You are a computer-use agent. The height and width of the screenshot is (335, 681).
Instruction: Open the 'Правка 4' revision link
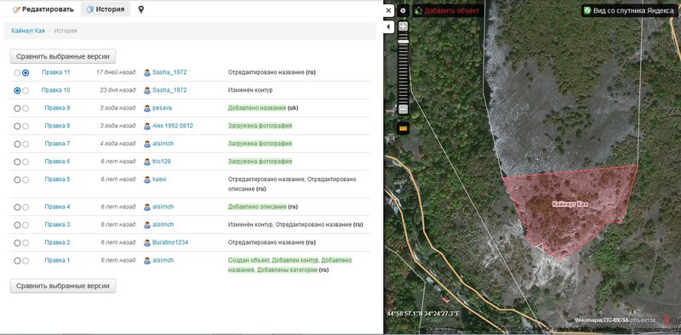pos(57,207)
